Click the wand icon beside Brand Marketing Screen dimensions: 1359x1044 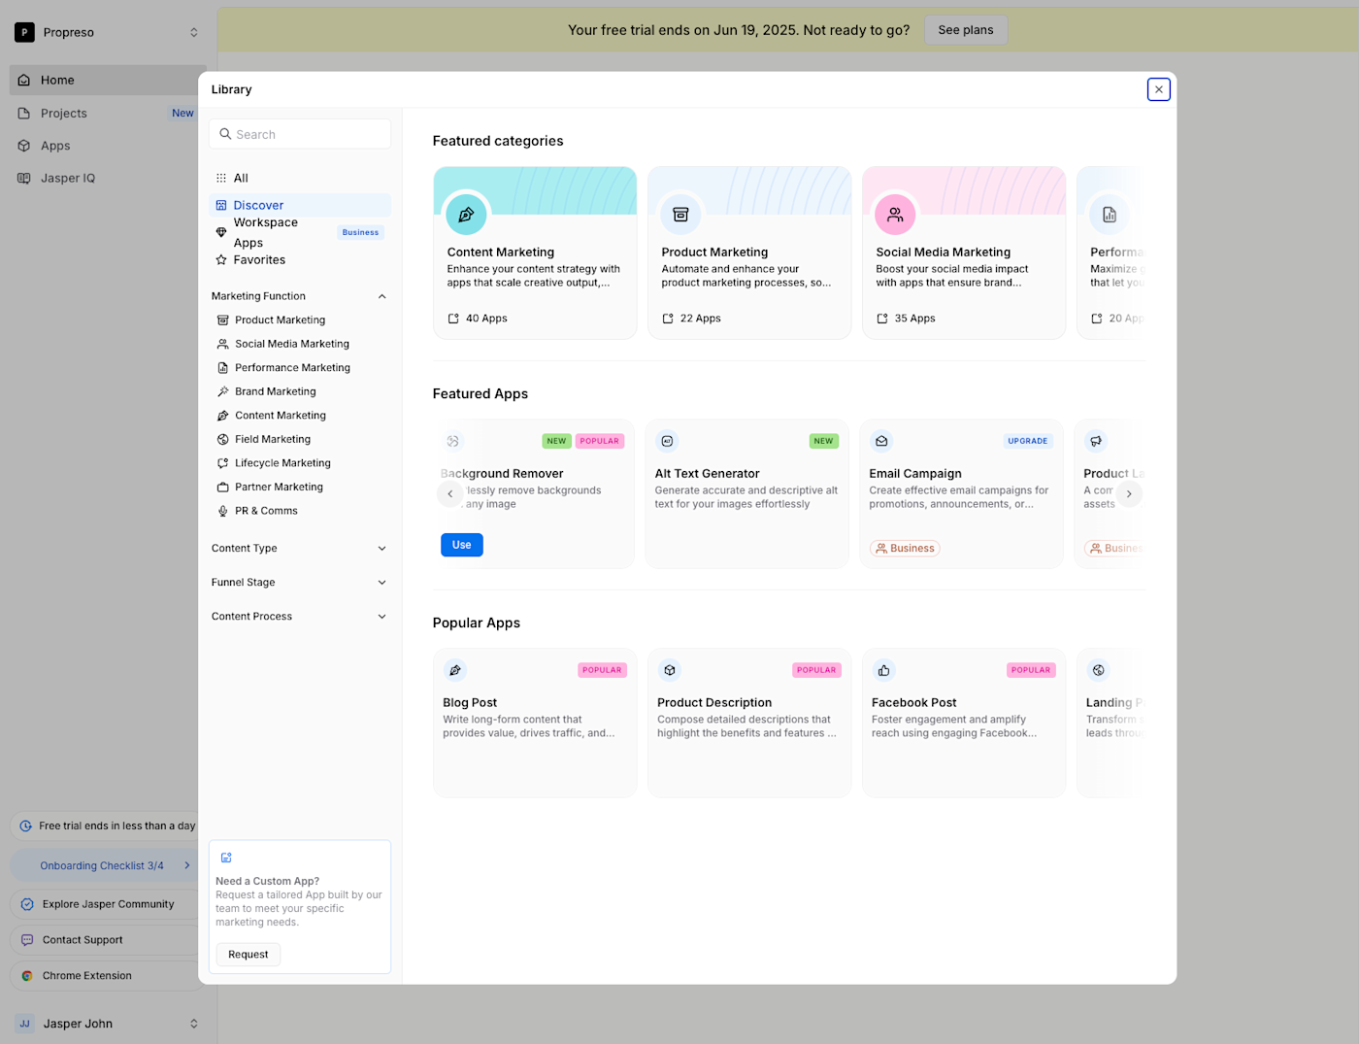coord(223,391)
